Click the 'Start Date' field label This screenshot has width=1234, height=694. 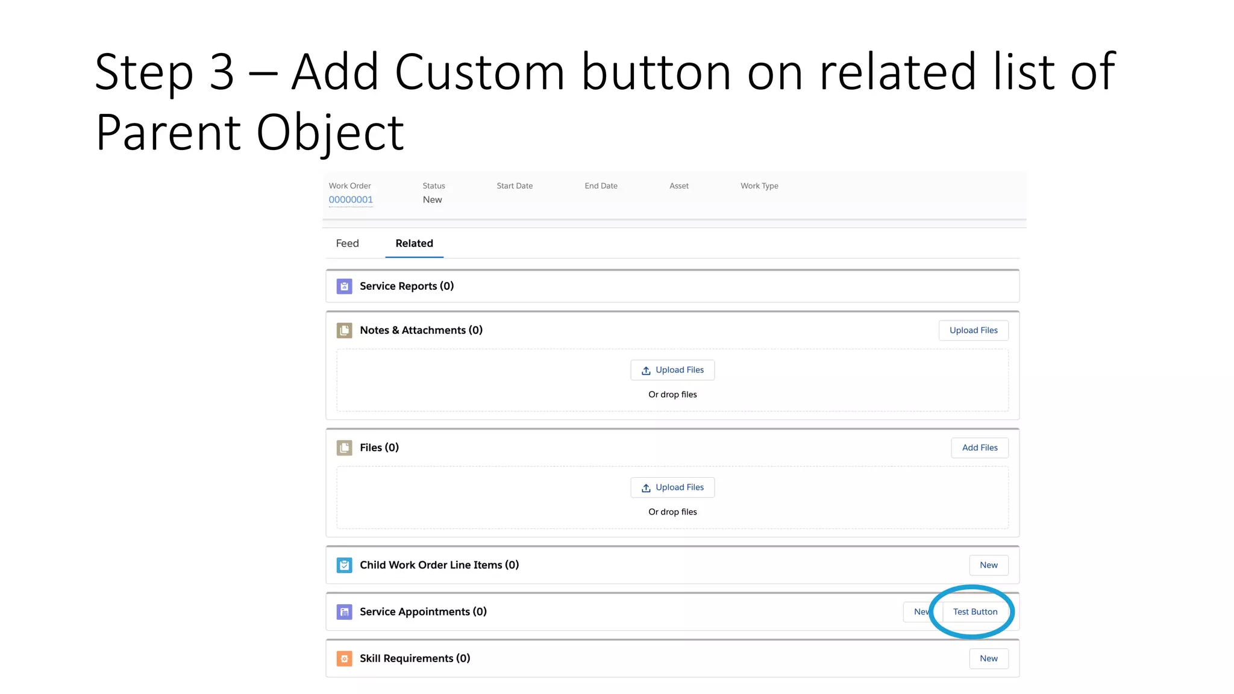pos(515,186)
